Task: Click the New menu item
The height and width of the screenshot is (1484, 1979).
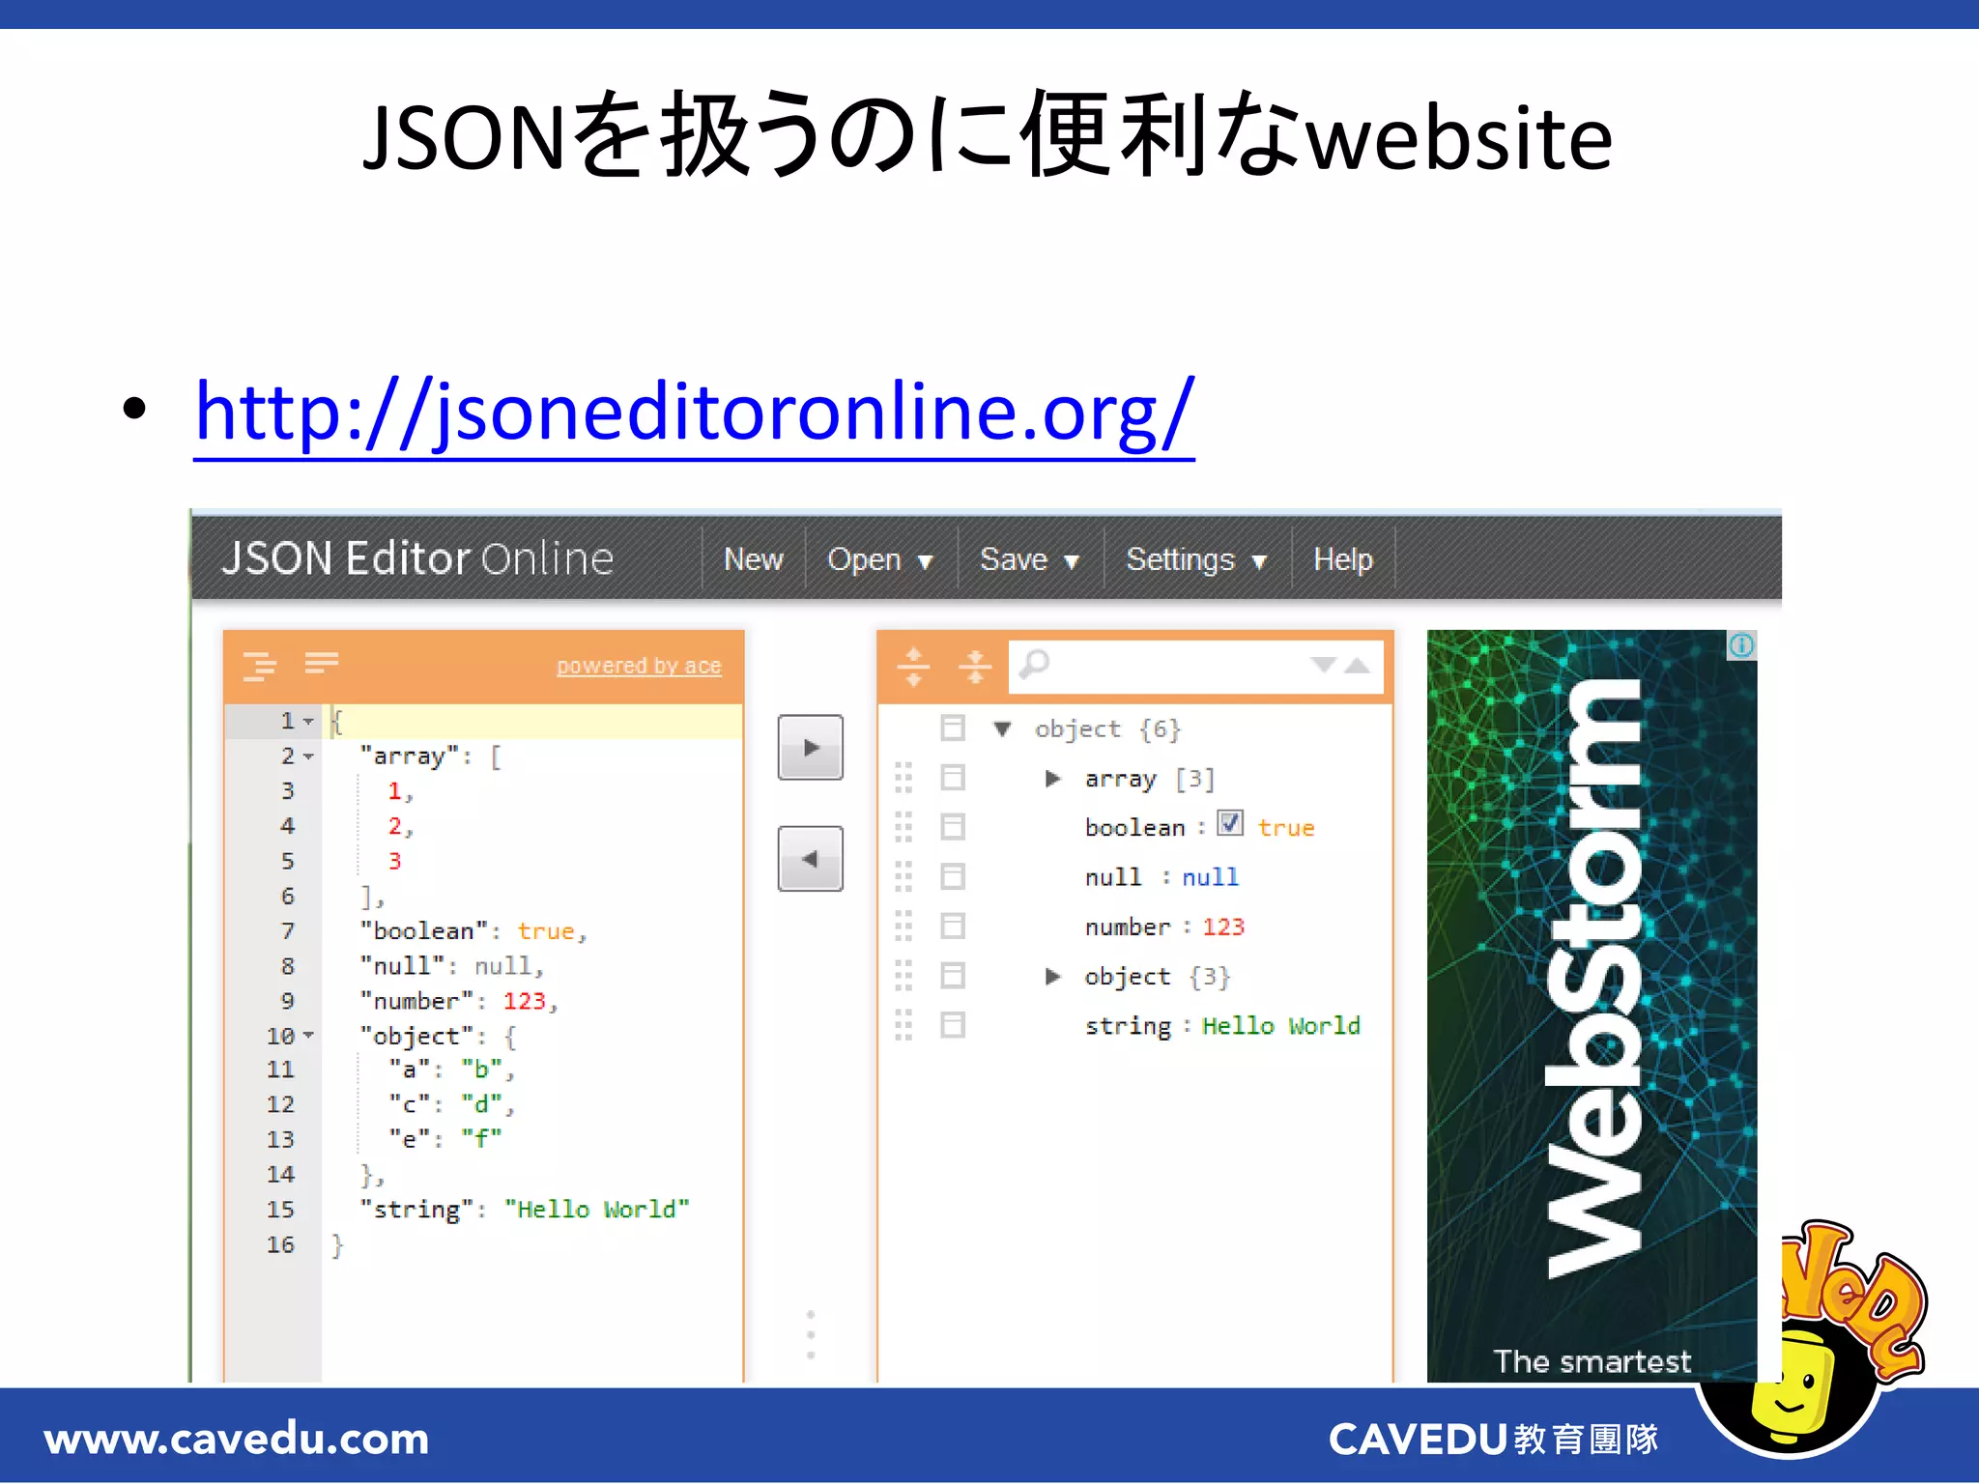Action: tap(754, 559)
